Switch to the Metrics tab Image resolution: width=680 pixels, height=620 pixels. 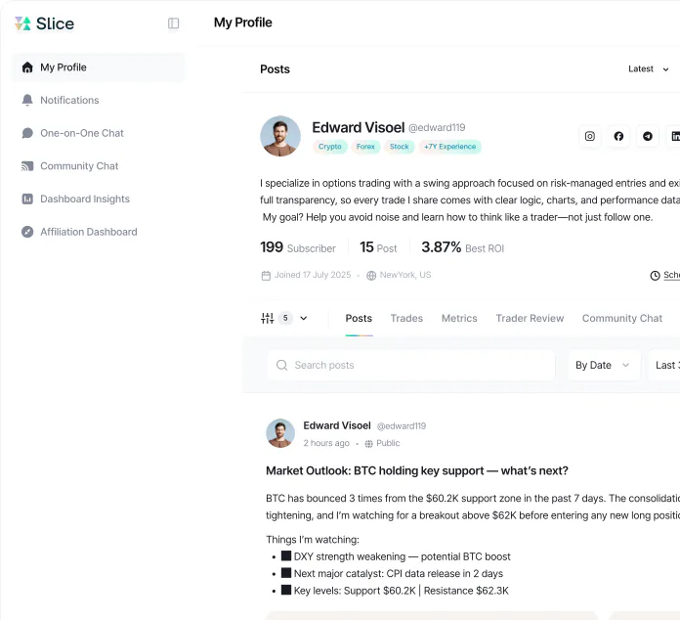tap(459, 318)
